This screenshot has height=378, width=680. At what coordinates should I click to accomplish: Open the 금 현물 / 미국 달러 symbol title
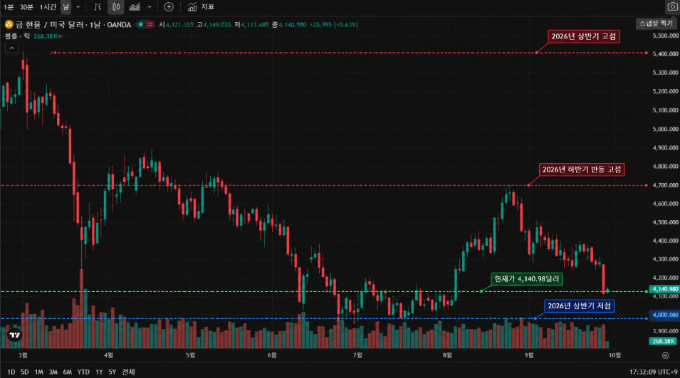click(73, 25)
